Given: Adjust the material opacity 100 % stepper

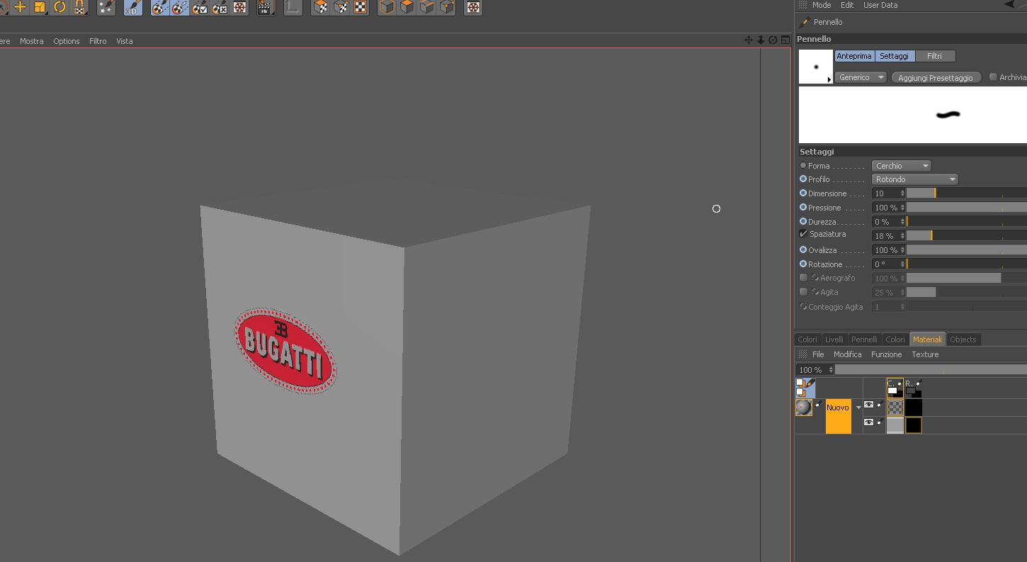Looking at the screenshot, I should (832, 370).
